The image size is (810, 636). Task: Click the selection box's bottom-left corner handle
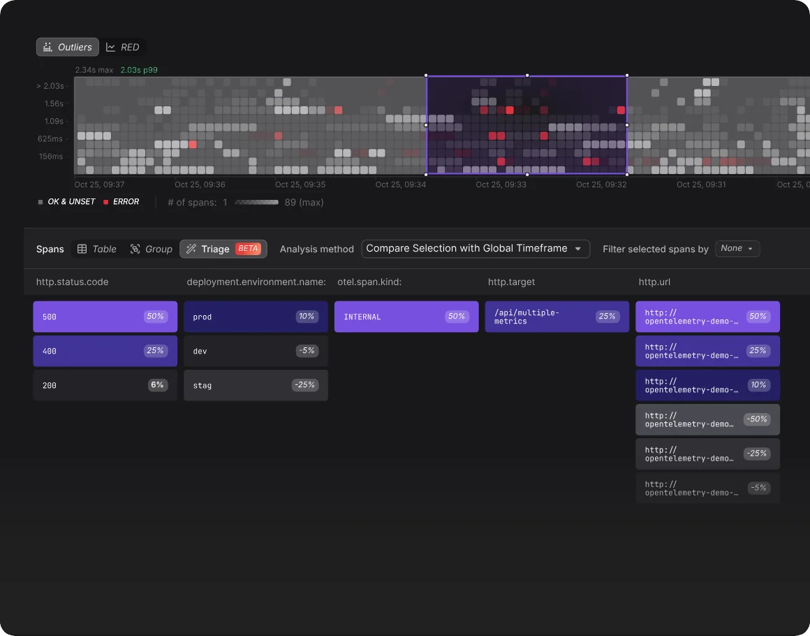click(x=426, y=174)
